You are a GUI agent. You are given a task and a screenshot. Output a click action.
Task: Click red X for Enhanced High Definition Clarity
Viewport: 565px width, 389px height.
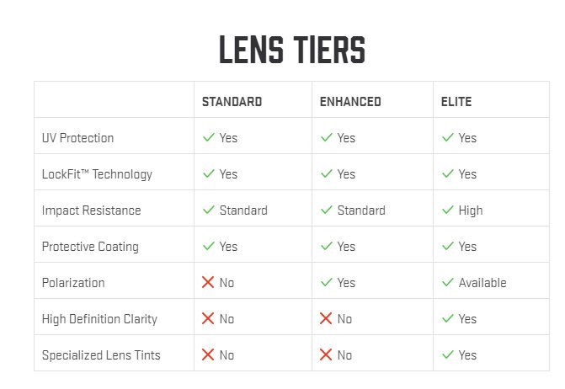(326, 318)
